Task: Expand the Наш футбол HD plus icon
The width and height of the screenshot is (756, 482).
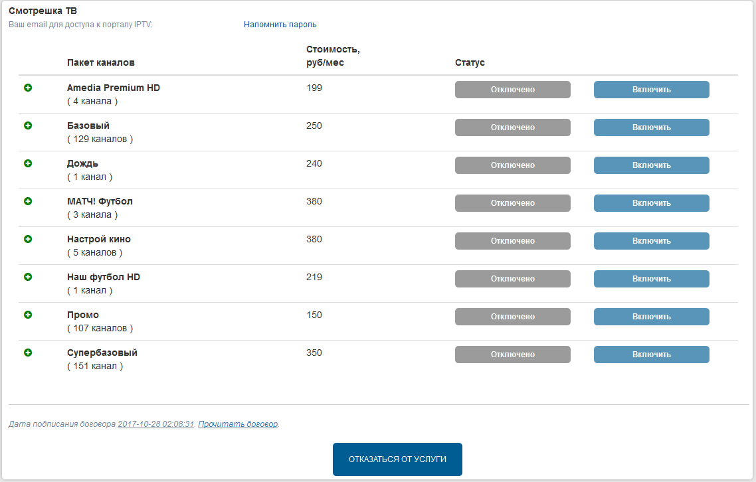Action: pos(28,277)
